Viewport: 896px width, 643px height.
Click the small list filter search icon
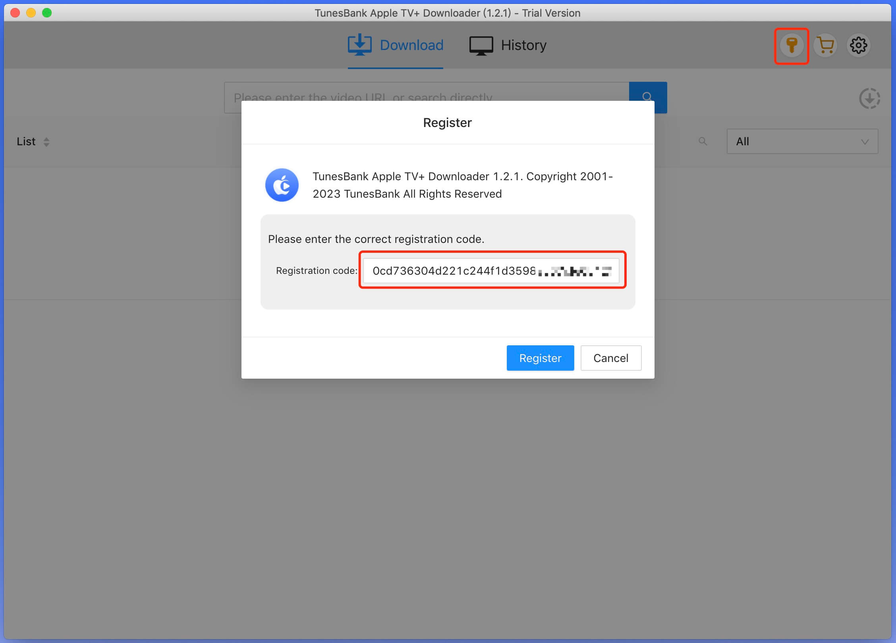point(703,141)
